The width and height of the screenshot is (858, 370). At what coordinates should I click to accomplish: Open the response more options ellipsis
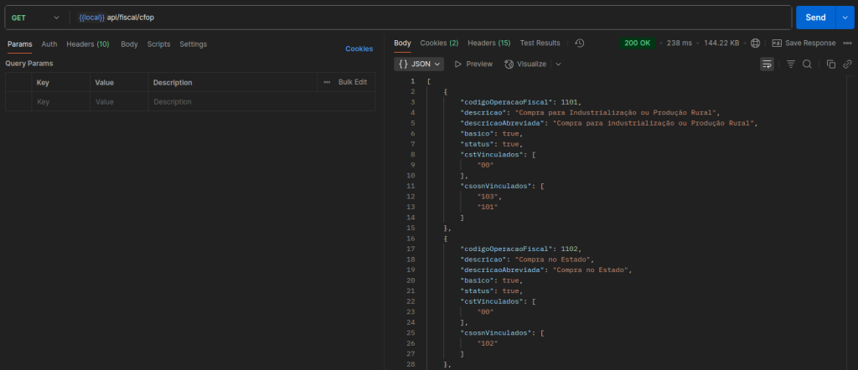coord(847,44)
